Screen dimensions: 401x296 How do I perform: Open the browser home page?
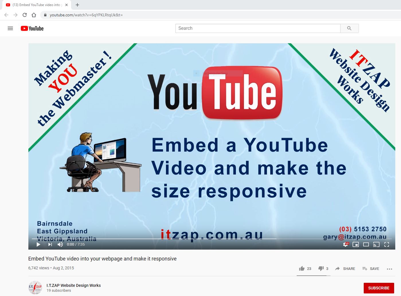[34, 15]
